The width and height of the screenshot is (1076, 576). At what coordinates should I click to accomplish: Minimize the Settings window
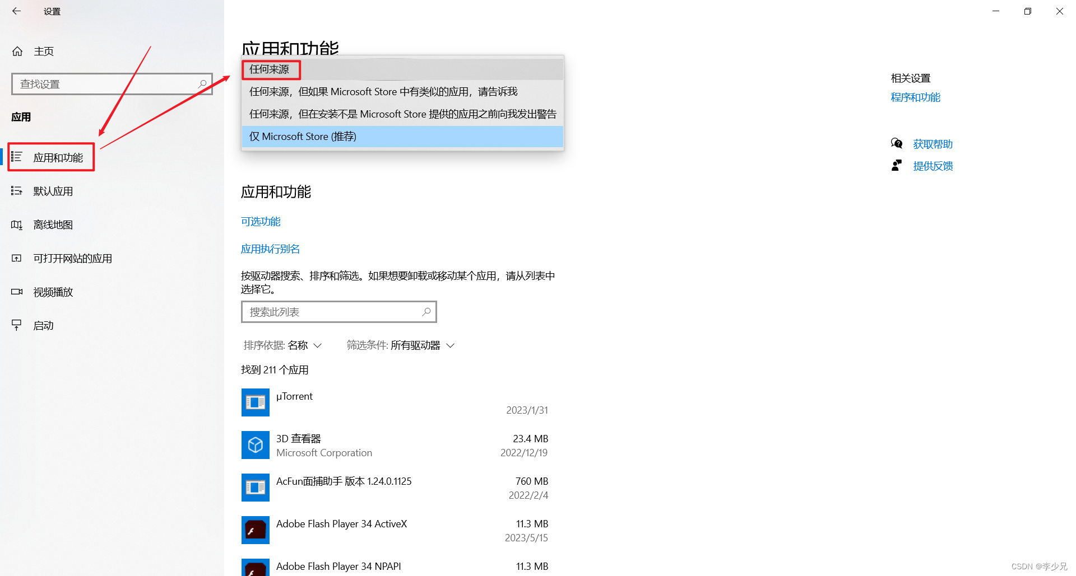[x=996, y=11]
